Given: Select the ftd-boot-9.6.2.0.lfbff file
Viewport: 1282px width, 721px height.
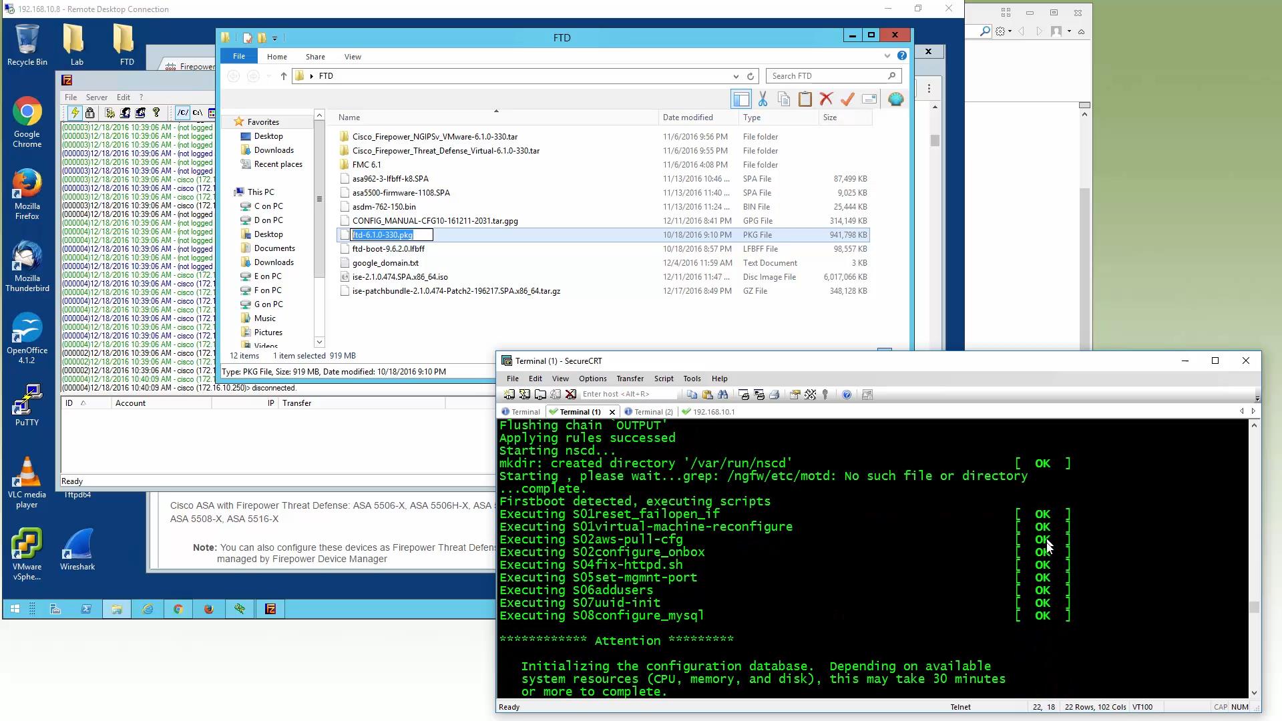Looking at the screenshot, I should (388, 249).
